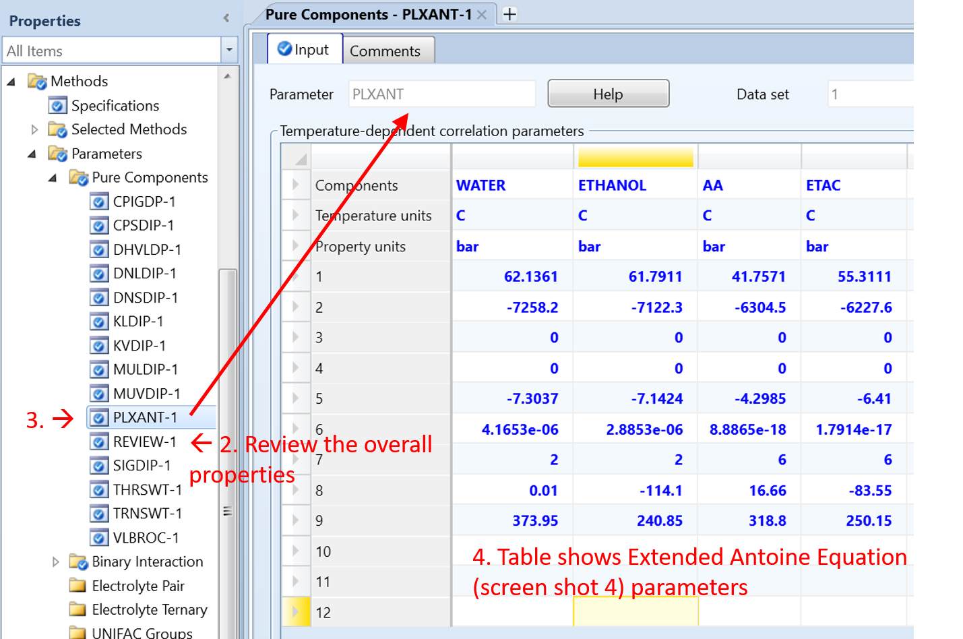This screenshot has width=963, height=639.
Task: Select the SIGDIP-1 form icon
Action: coord(99,465)
